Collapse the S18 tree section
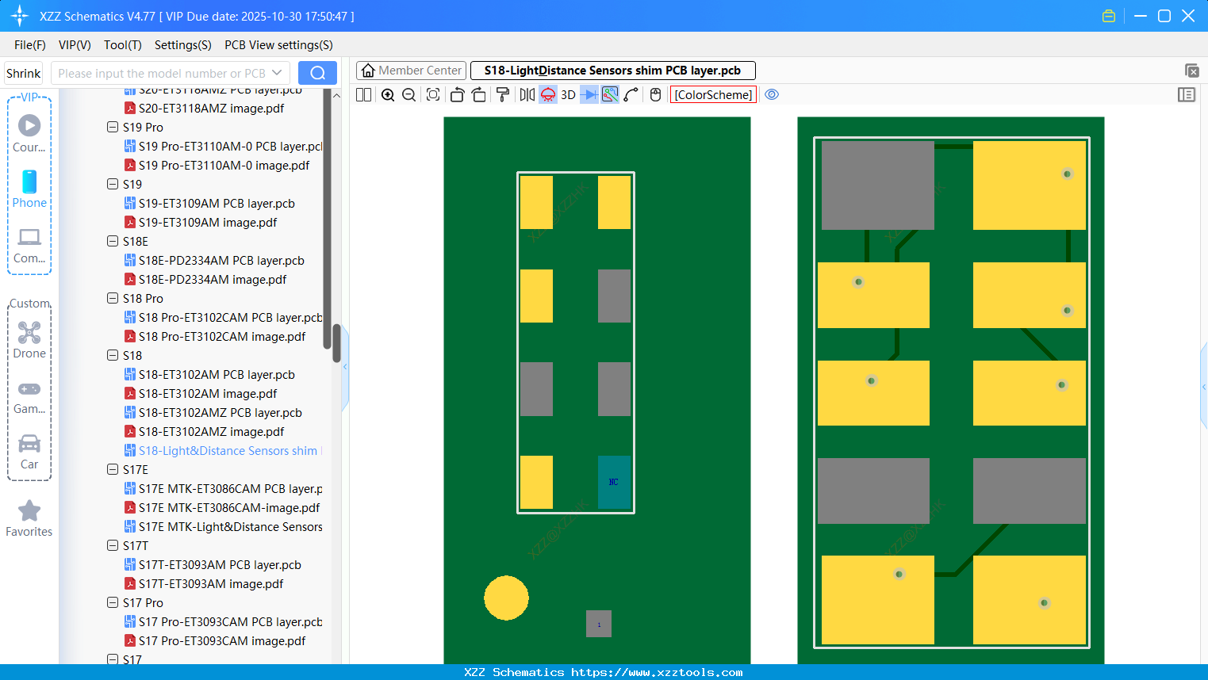Viewport: 1208px width, 680px height. 112,355
